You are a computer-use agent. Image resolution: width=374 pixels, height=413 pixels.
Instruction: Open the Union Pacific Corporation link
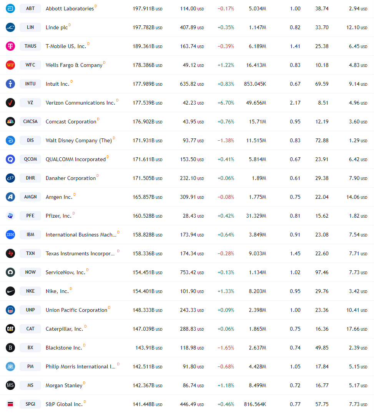coord(76,310)
